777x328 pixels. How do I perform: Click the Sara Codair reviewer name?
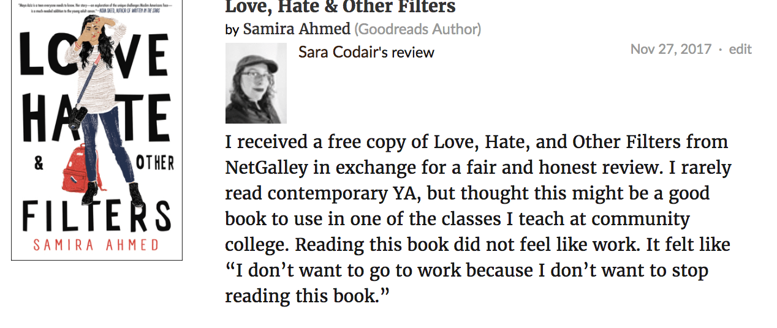[339, 53]
